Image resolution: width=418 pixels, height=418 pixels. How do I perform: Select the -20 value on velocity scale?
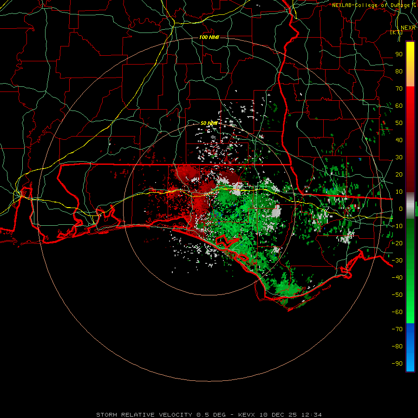397,243
